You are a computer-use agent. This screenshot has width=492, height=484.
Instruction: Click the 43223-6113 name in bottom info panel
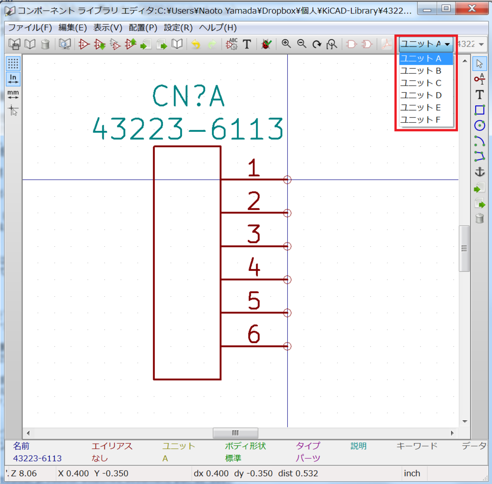[x=37, y=458]
